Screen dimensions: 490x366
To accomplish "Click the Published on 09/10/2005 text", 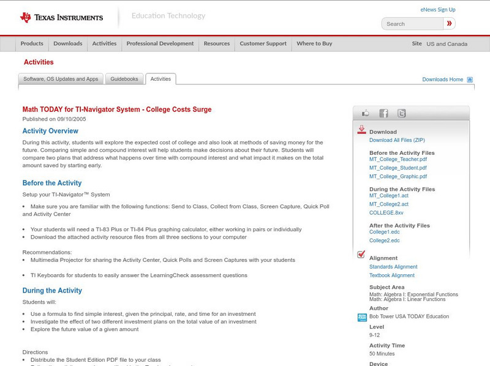I will point(54,119).
